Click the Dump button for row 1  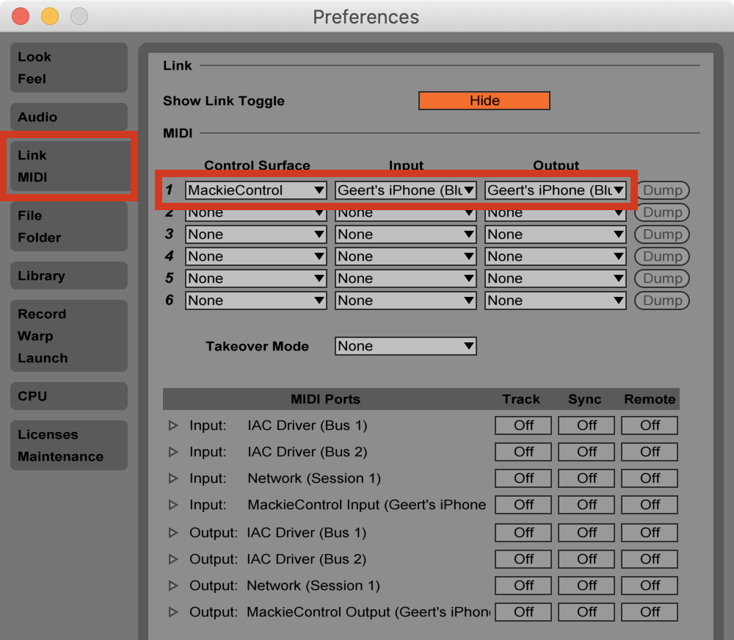point(662,190)
